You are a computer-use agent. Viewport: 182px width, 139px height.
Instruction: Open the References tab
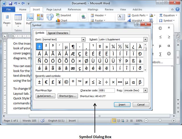[74, 9]
